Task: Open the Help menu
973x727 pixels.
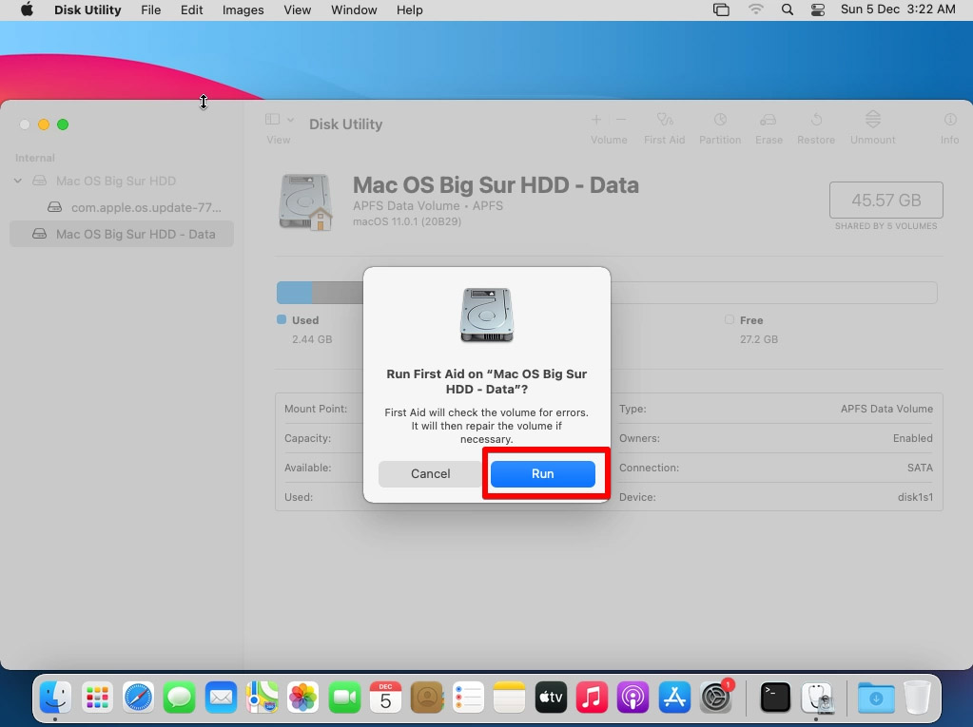Action: pos(410,10)
